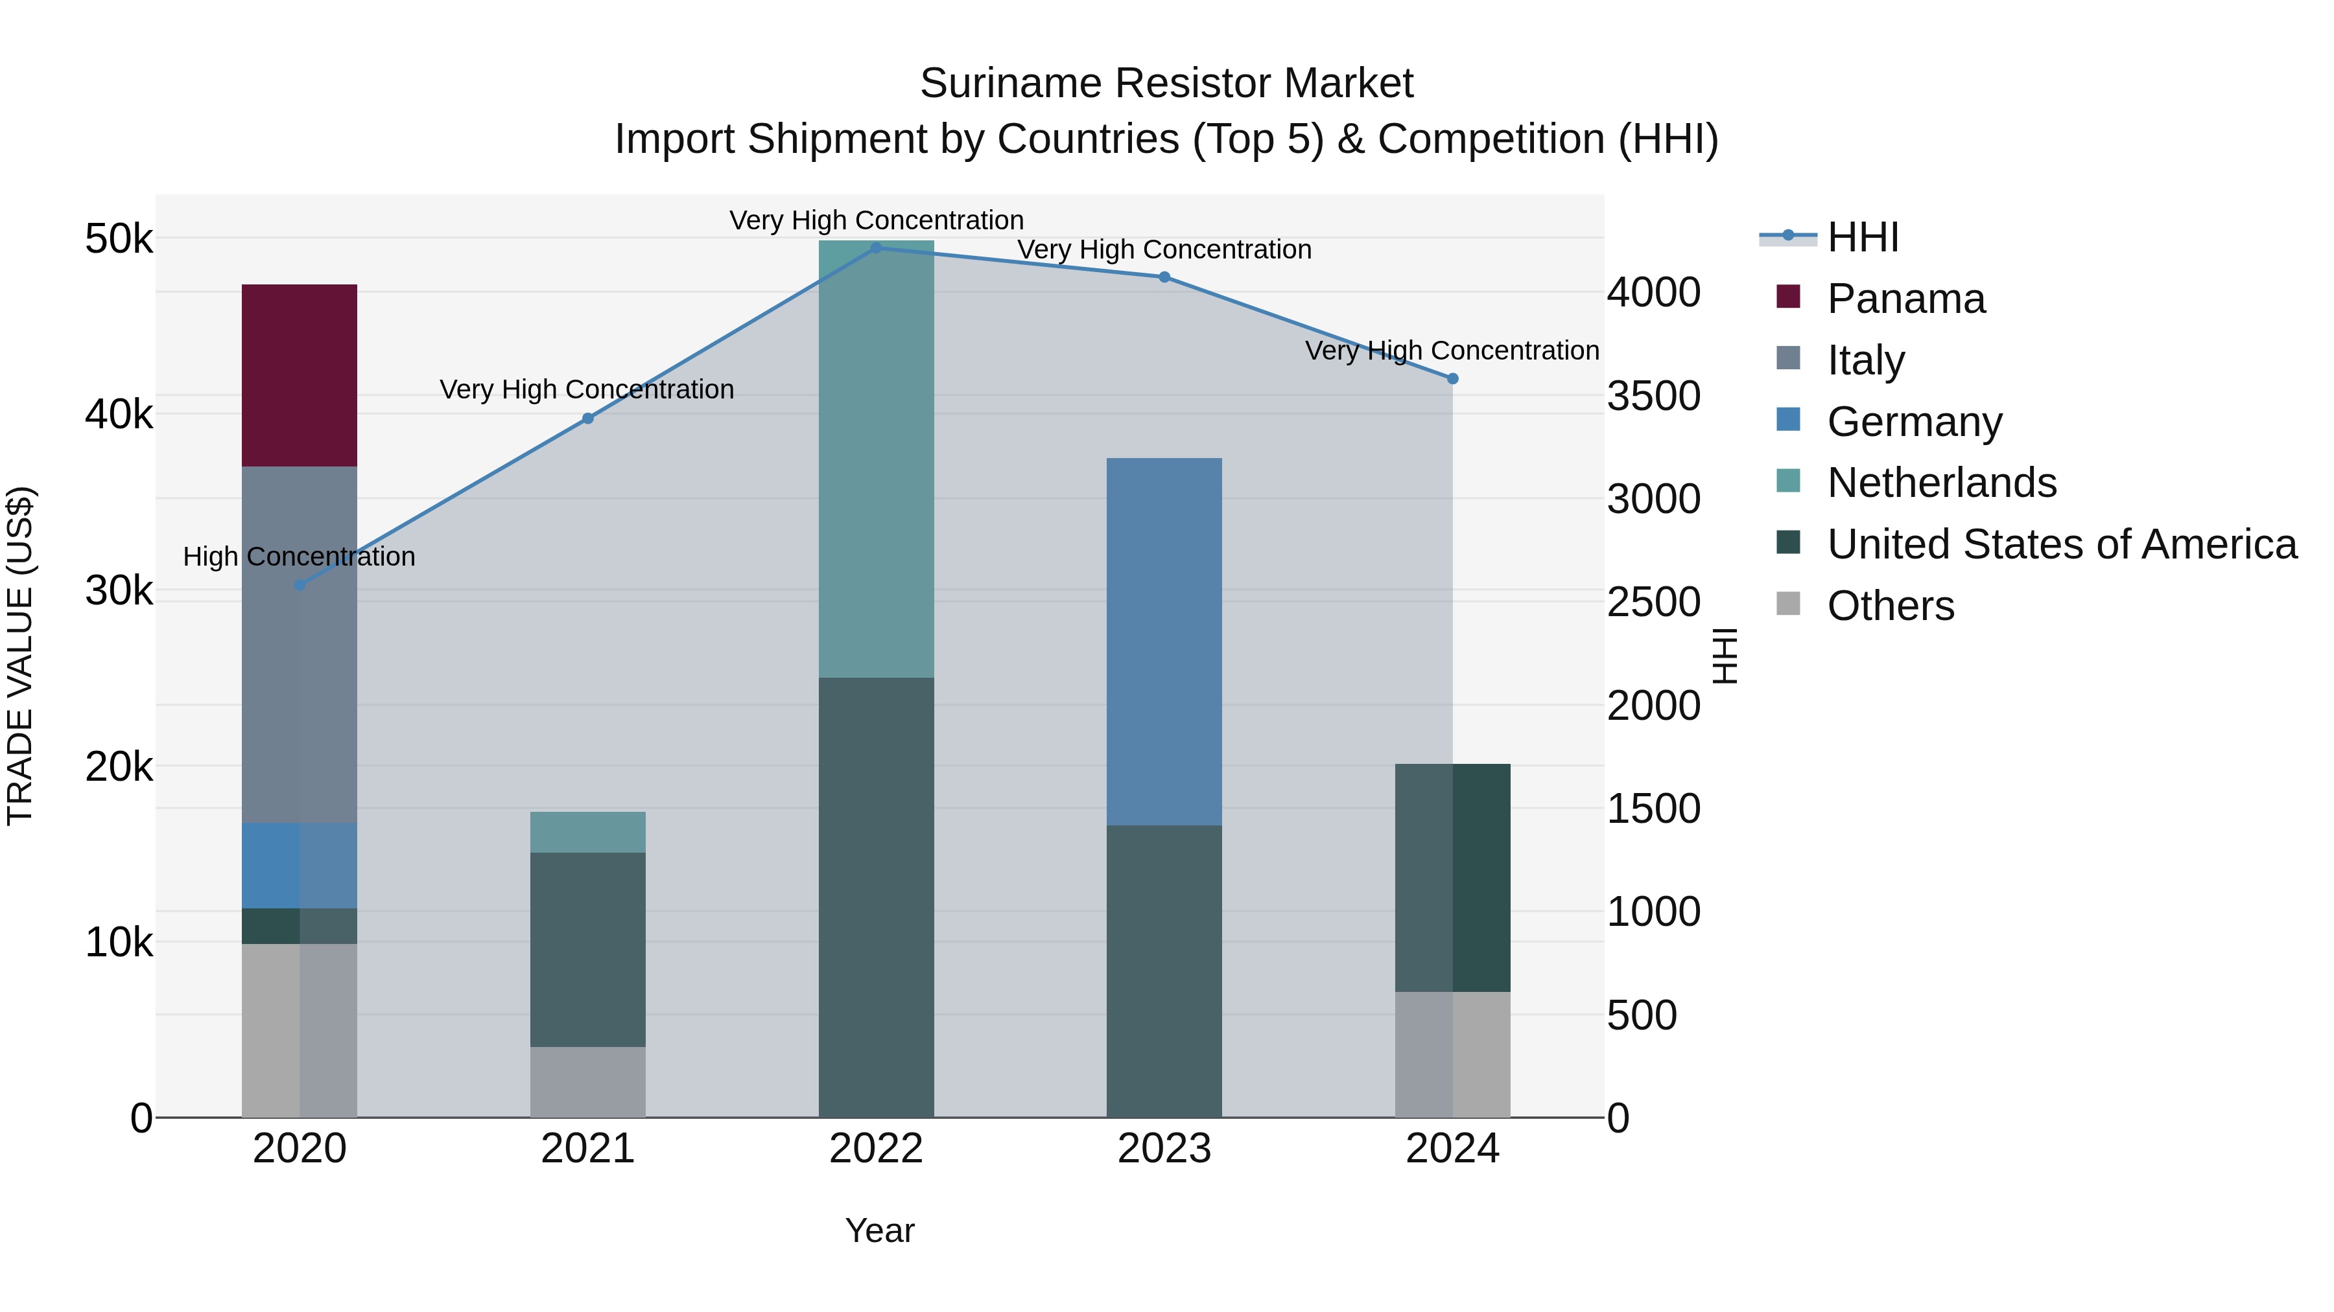The height and width of the screenshot is (1312, 2334).
Task: Click the 2020 x-axis tick label
Action: coord(300,1149)
